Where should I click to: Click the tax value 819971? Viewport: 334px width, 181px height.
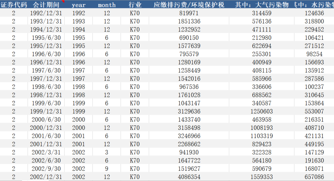pos(189,13)
